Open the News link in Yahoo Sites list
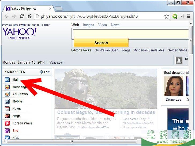Screen dimensions: 195x146 coord(17,109)
